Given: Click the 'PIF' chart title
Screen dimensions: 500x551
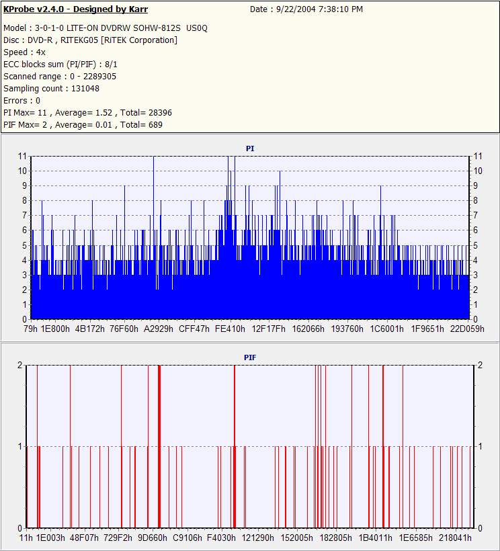Looking at the screenshot, I should pos(250,357).
